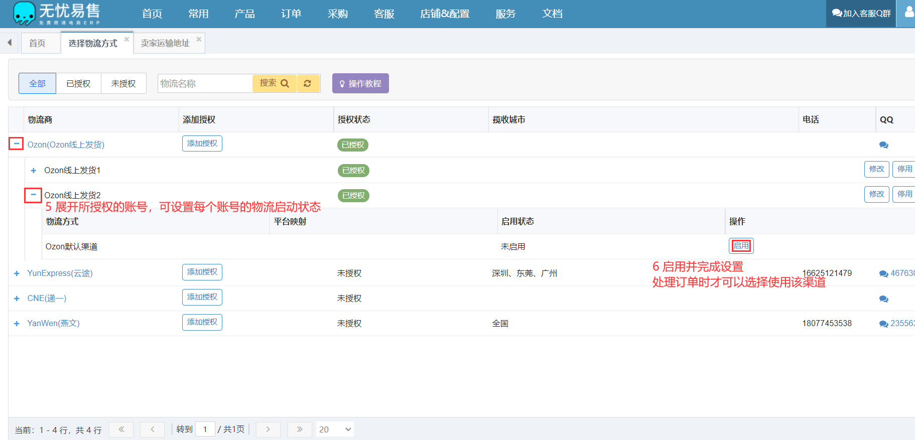Open QQ chat for YunExpress row
The width and height of the screenshot is (915, 440).
click(884, 273)
